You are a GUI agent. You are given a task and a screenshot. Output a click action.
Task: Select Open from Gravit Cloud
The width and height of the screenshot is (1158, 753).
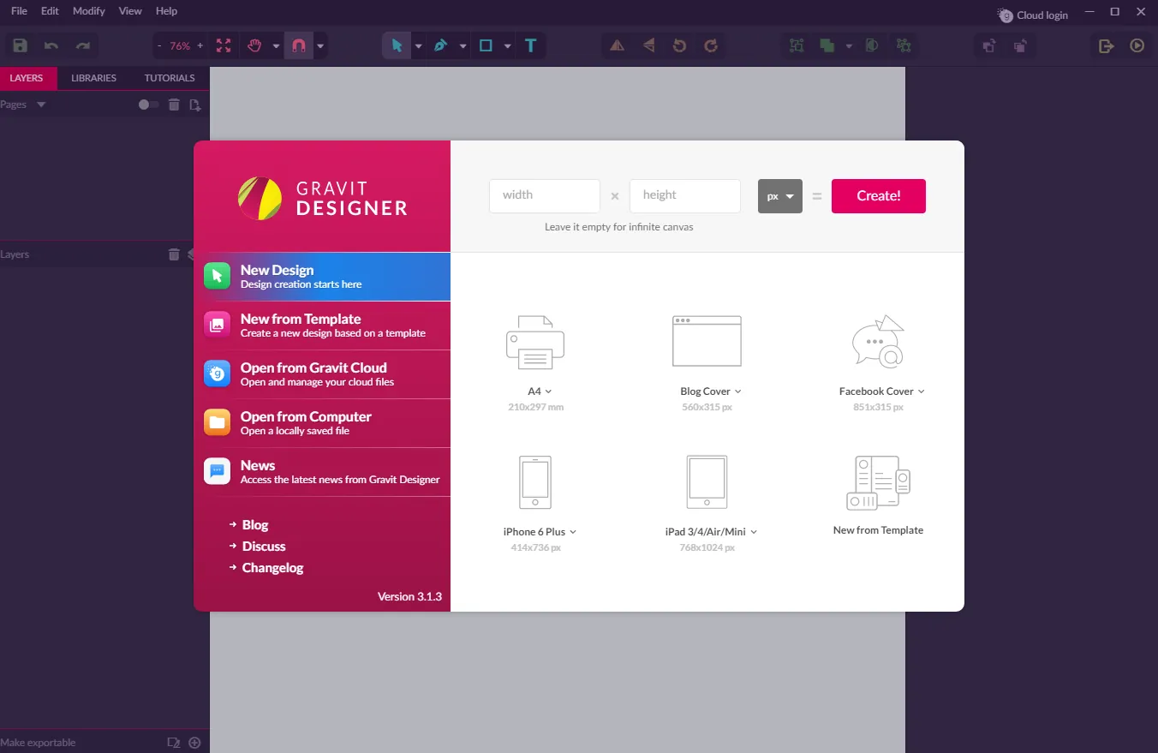click(x=322, y=374)
